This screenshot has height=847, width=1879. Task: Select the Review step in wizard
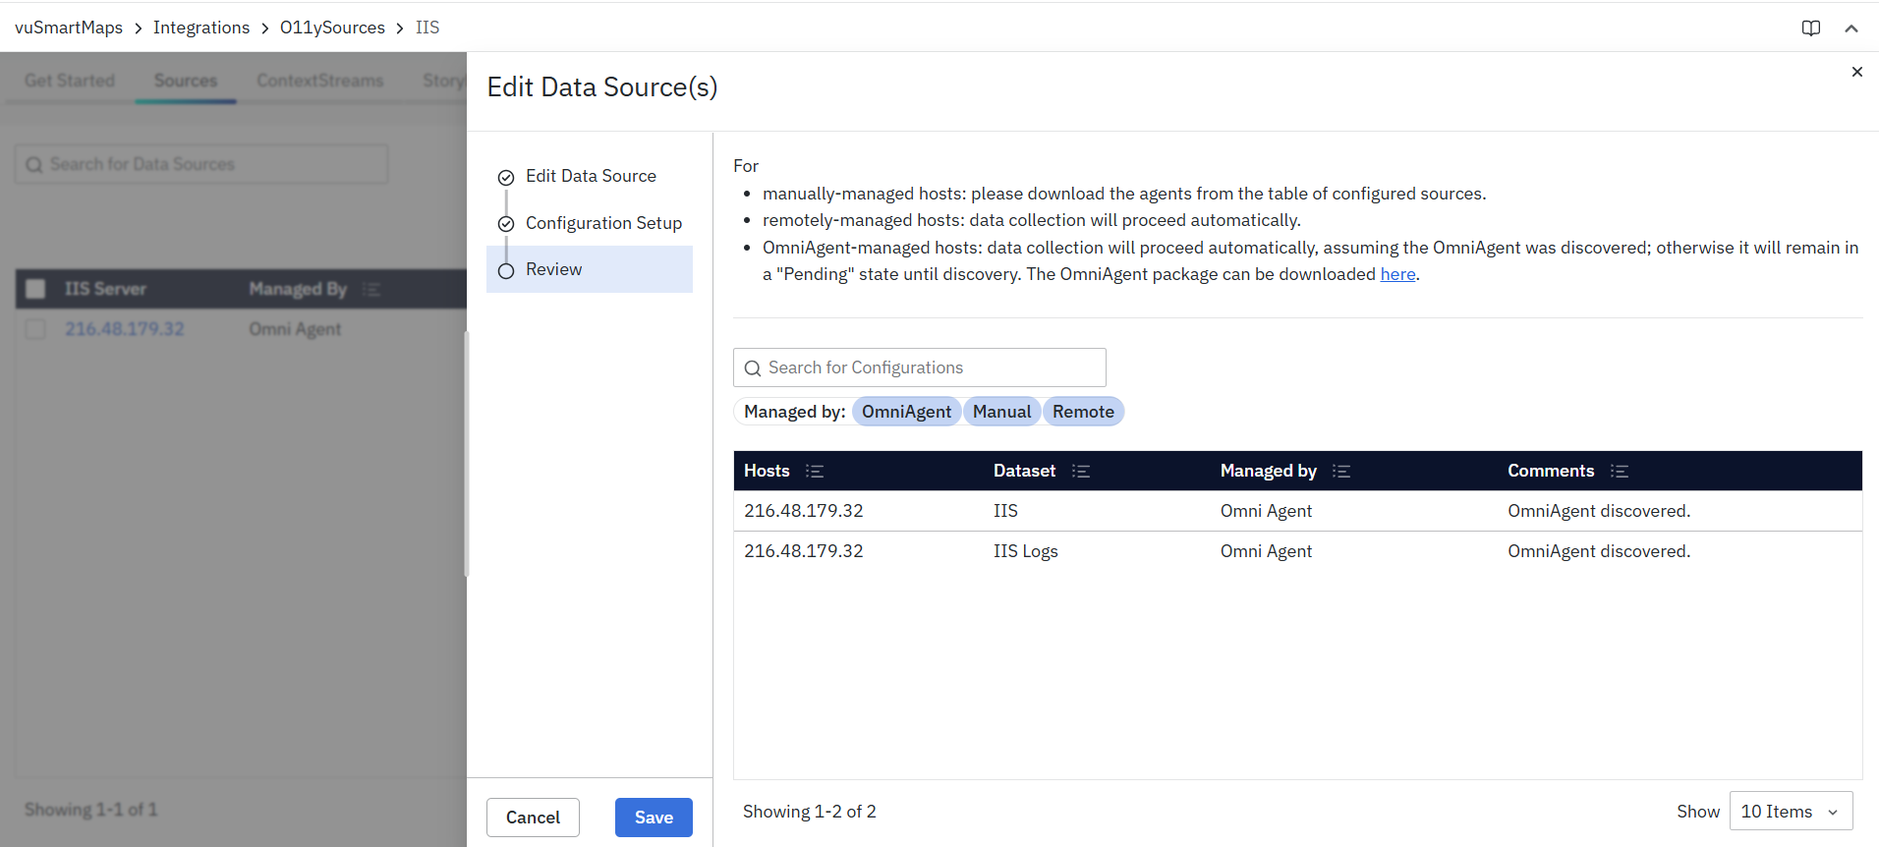(553, 269)
